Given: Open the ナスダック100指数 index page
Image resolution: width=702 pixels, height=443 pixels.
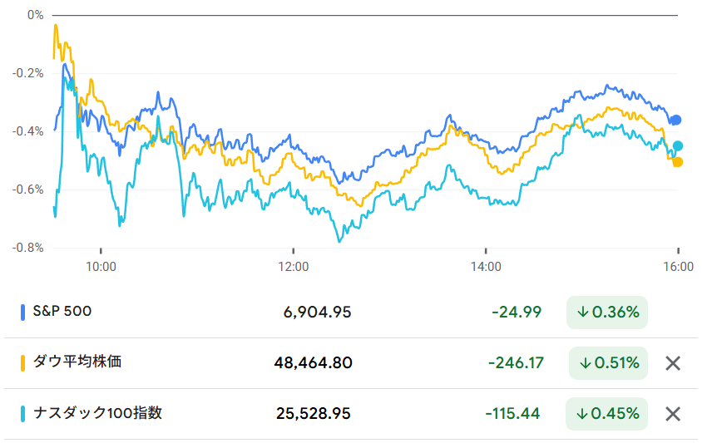Looking at the screenshot, I should 97,413.
